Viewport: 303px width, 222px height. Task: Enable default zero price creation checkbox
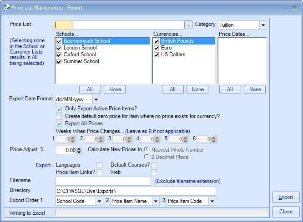(x=59, y=117)
